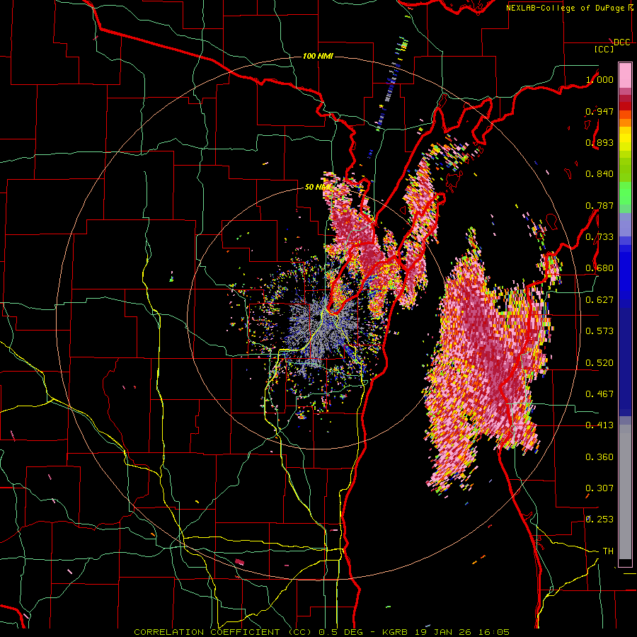The height and width of the screenshot is (637, 637).
Task: Click the 50 NMI range ring label
Action: [x=317, y=187]
